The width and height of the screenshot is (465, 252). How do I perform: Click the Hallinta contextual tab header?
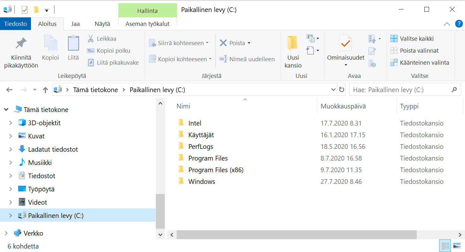coord(147,11)
